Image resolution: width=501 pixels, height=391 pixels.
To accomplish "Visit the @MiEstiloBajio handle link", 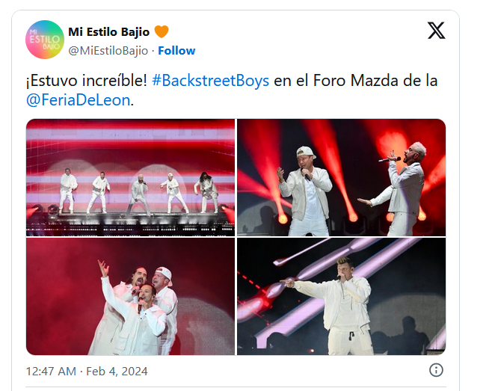I will pyautogui.click(x=108, y=51).
